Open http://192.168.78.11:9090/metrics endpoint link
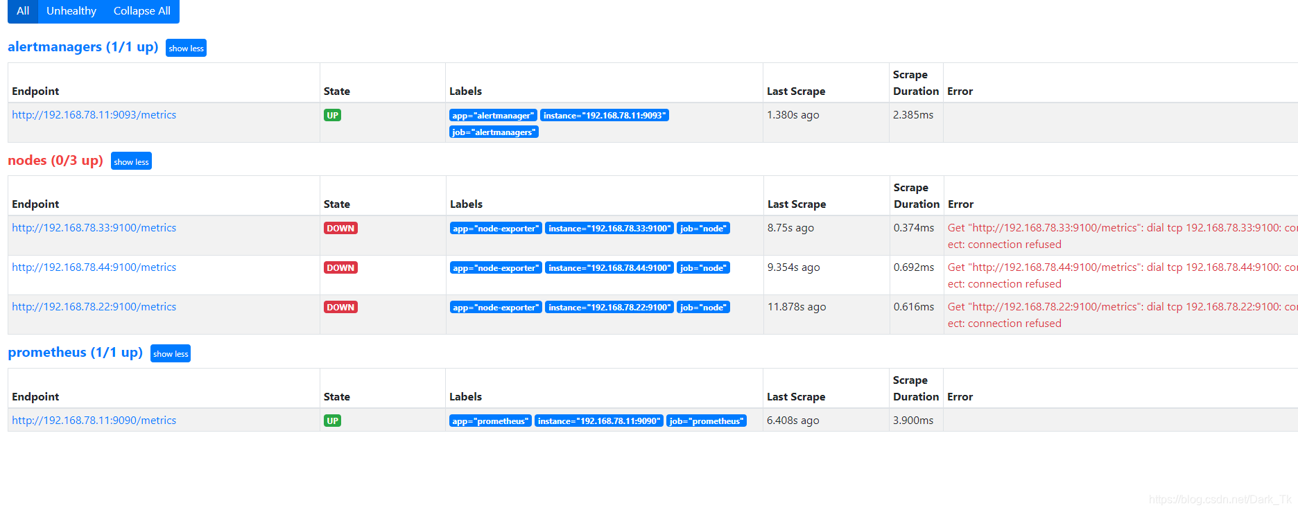Image resolution: width=1298 pixels, height=512 pixels. (94, 421)
